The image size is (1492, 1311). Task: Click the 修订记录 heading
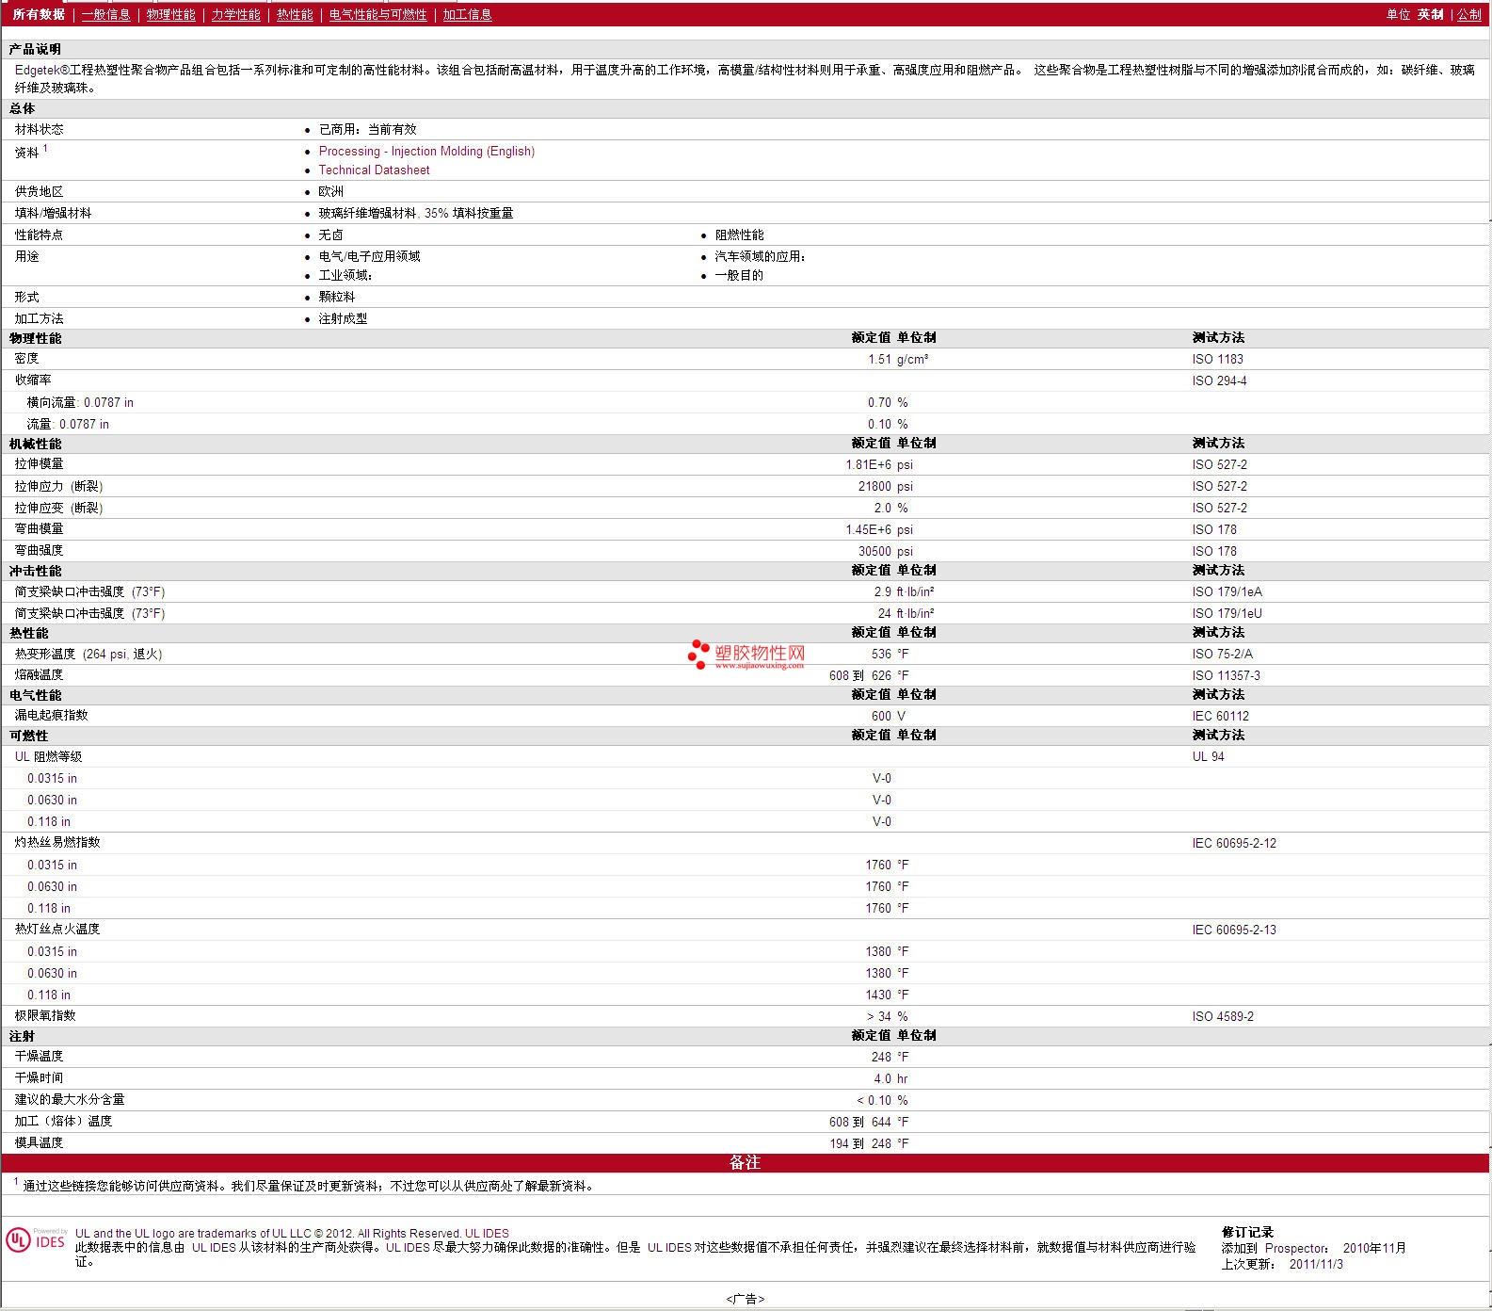[1247, 1233]
